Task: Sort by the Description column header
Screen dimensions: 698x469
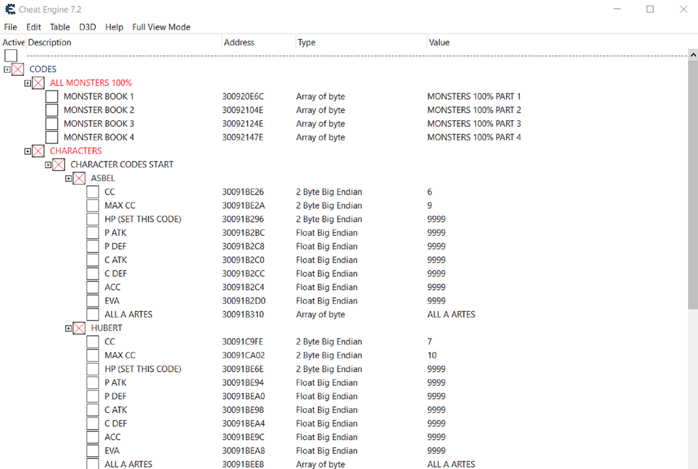Action: pos(124,42)
